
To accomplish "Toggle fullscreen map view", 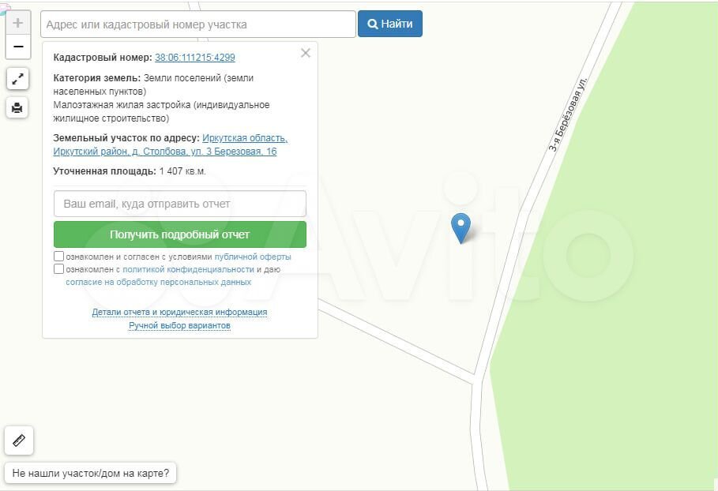I will click(x=17, y=78).
